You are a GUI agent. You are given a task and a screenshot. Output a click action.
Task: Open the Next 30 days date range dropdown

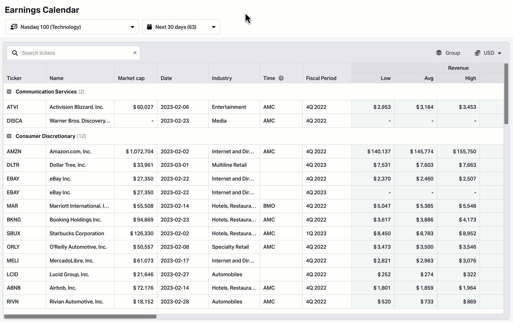[181, 27]
